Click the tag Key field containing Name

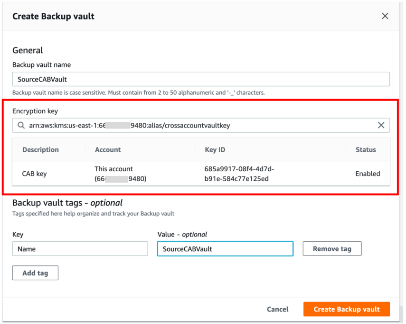(80, 248)
